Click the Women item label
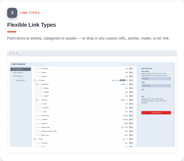This screenshot has width=184, height=161. (46, 108)
